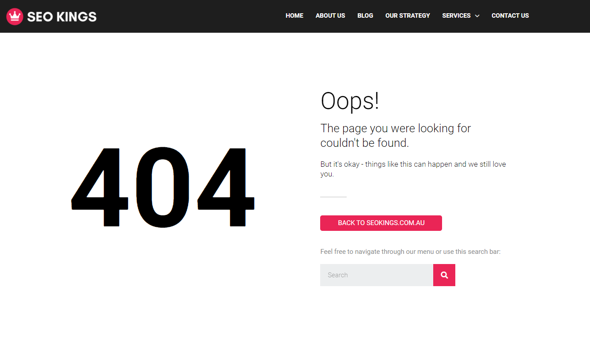
Task: Click "The page you were looking for" text
Action: pyautogui.click(x=396, y=128)
